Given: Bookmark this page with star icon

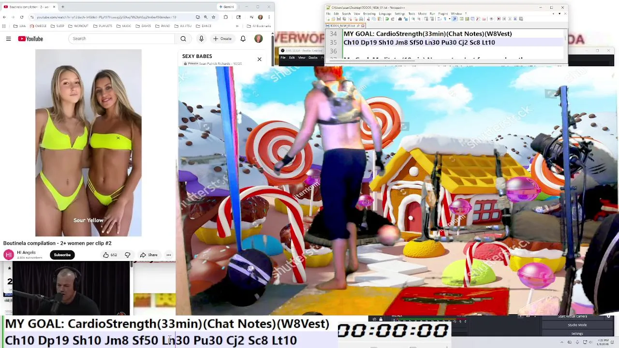Looking at the screenshot, I should click(213, 17).
